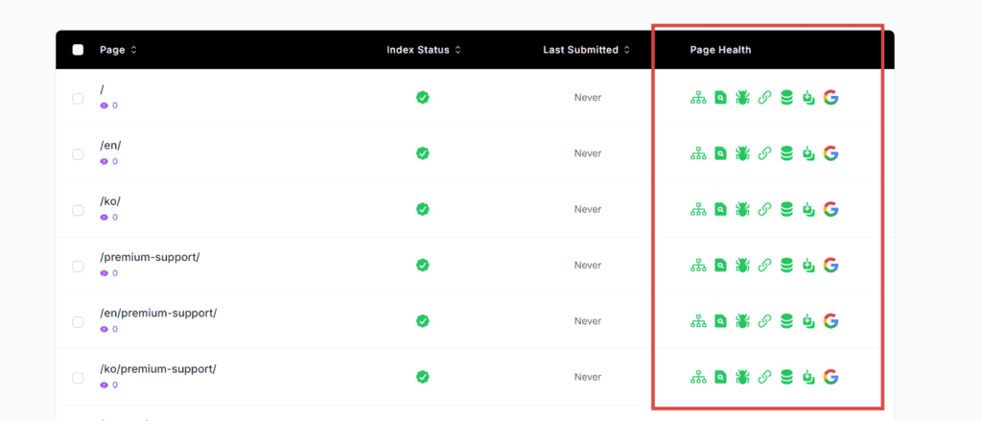Click the Google icon for /en/ page
The height and width of the screenshot is (421, 982).
[x=831, y=153]
